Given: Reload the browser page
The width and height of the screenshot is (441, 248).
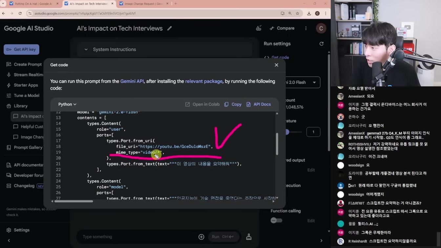Looking at the screenshot, I should click(x=20, y=13).
